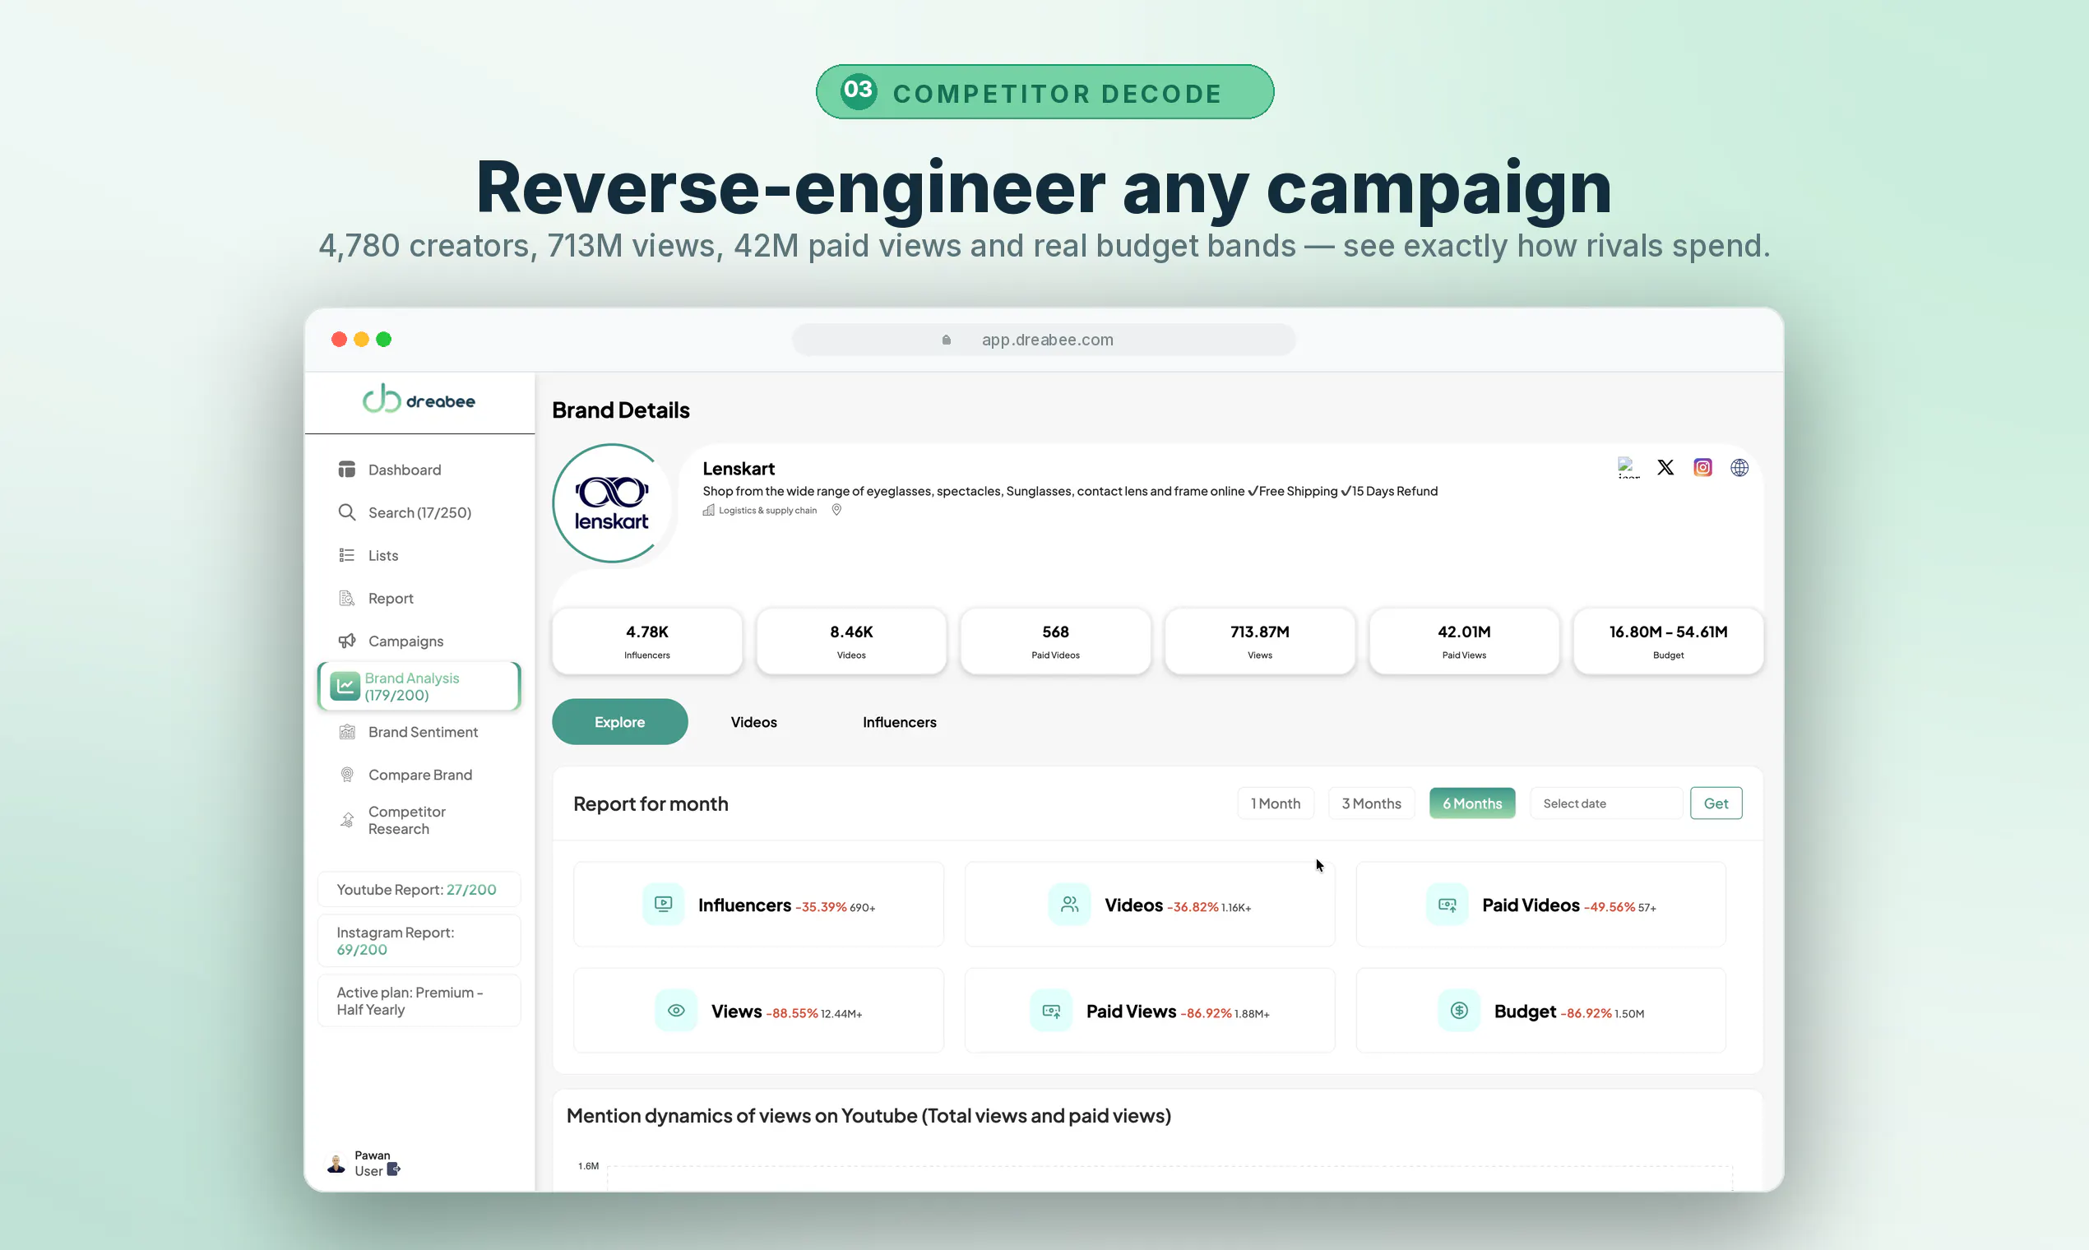The height and width of the screenshot is (1250, 2089).
Task: Click the broken image icon beside X
Action: tap(1628, 467)
